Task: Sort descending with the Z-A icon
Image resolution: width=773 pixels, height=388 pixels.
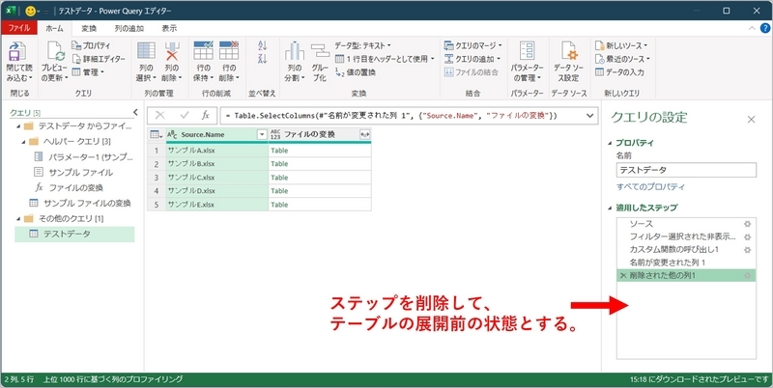Action: pyautogui.click(x=262, y=59)
